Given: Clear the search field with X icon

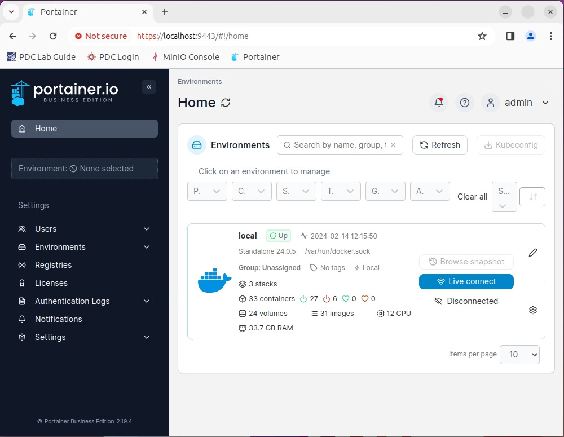Looking at the screenshot, I should tap(393, 145).
